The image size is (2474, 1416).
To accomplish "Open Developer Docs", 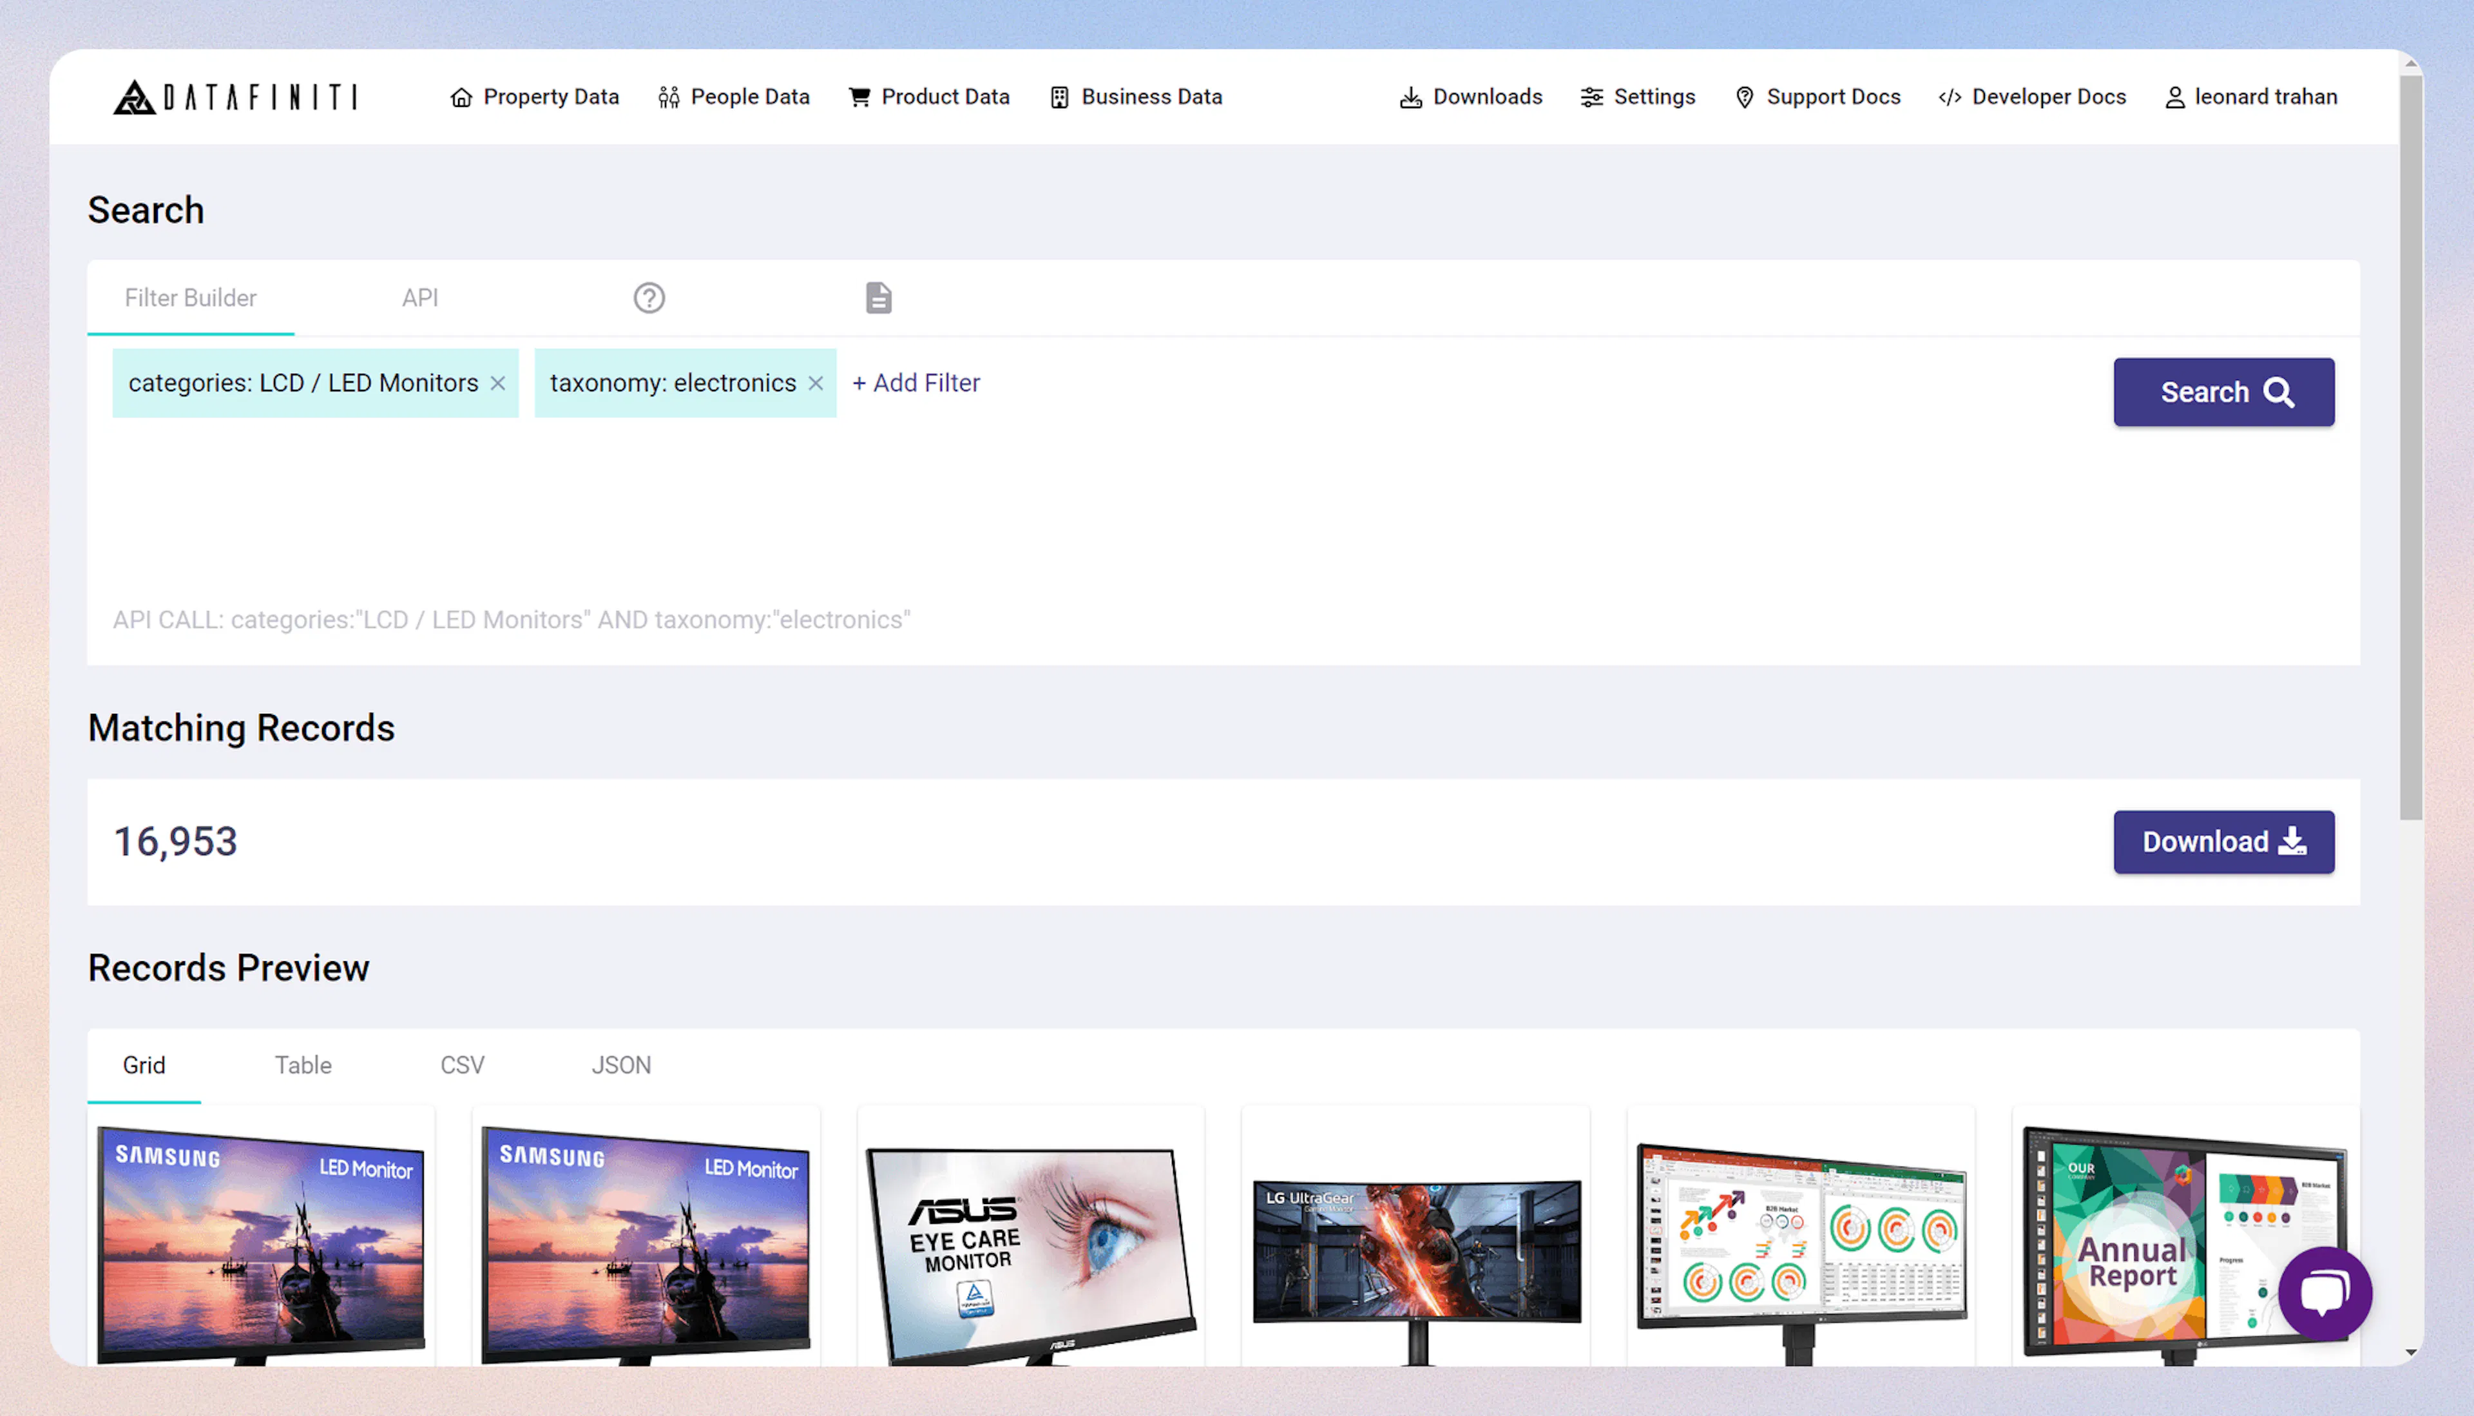I will point(2031,96).
